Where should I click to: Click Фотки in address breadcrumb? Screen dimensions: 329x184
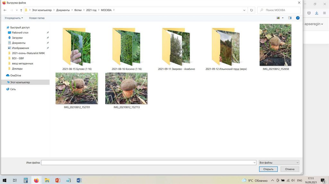pyautogui.click(x=78, y=10)
